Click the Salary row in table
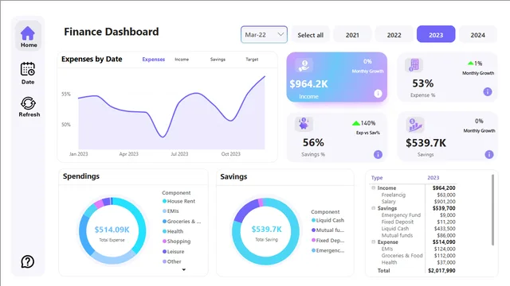 click(x=413, y=201)
